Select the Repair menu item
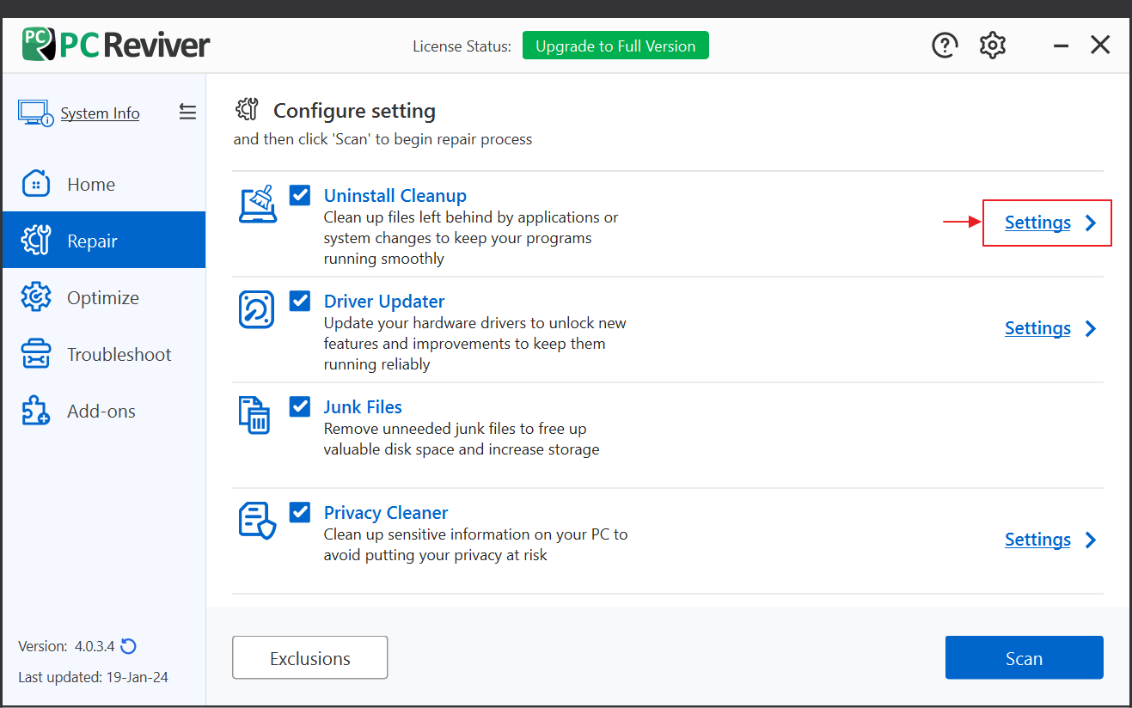1132x708 pixels. [x=104, y=241]
